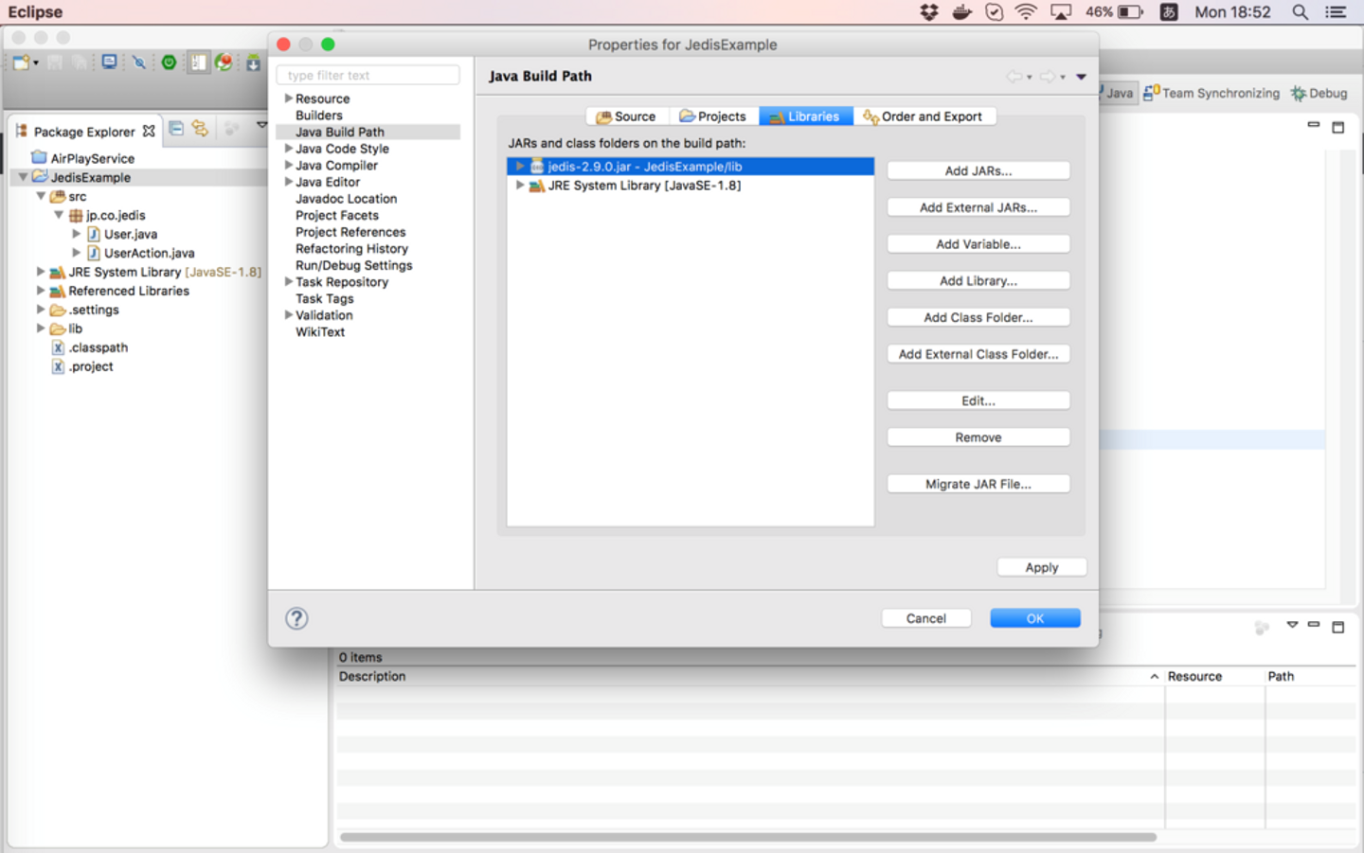Switch to the Debug perspective
This screenshot has height=853, width=1364.
(1319, 93)
